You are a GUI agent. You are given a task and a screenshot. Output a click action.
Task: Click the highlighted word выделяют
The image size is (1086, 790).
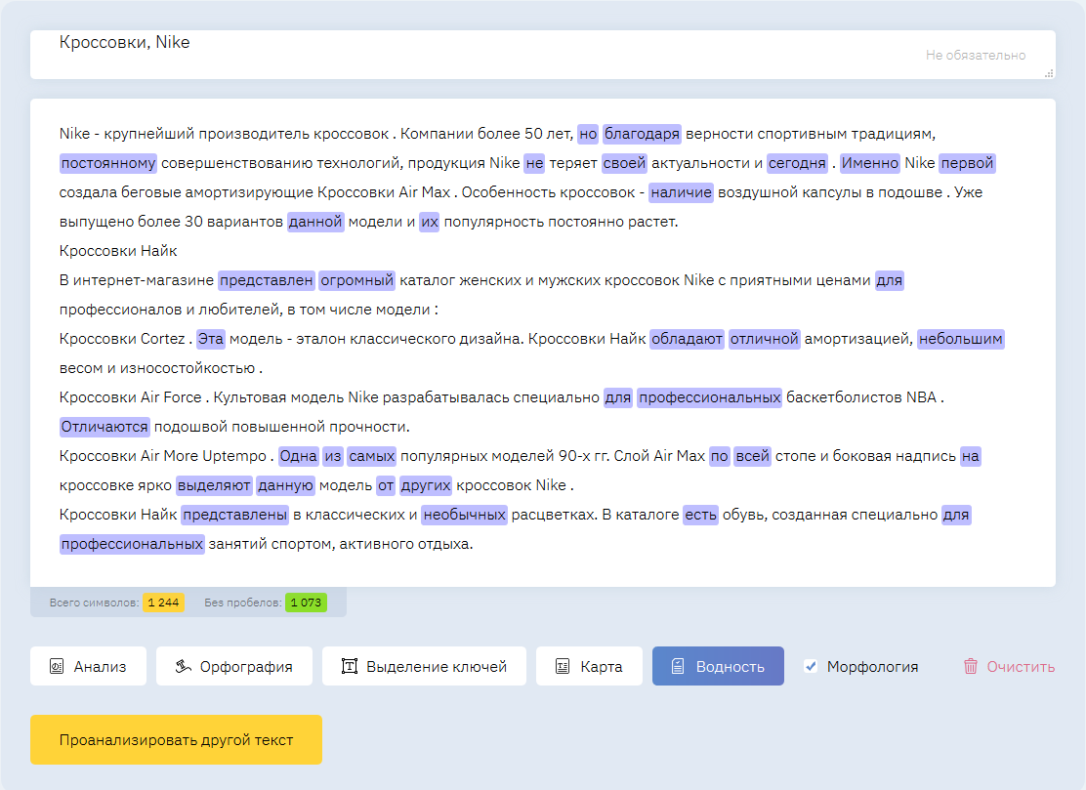coord(214,485)
